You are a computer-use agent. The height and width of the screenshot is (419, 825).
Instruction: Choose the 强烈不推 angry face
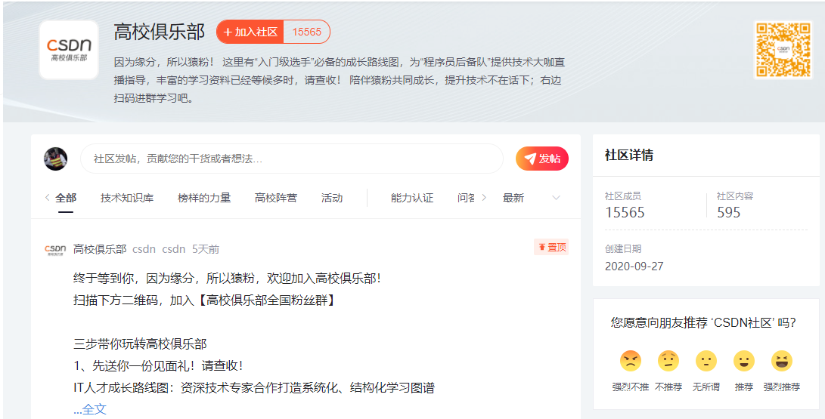[631, 361]
